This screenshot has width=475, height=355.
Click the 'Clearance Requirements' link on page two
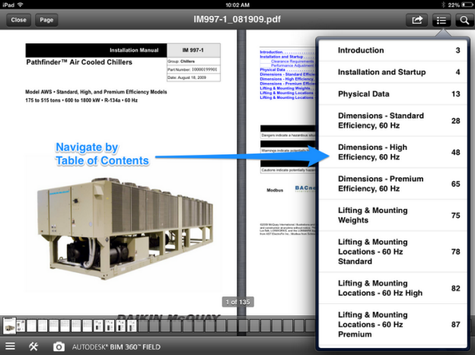pos(292,61)
